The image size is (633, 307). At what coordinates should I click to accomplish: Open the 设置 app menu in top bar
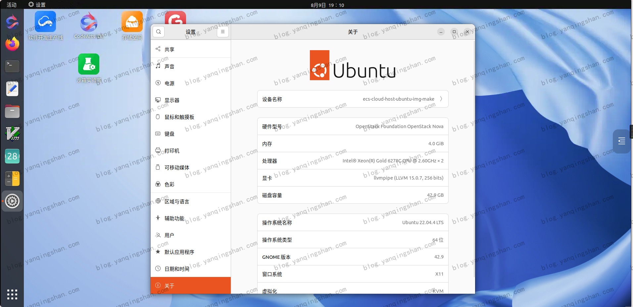[x=37, y=5]
